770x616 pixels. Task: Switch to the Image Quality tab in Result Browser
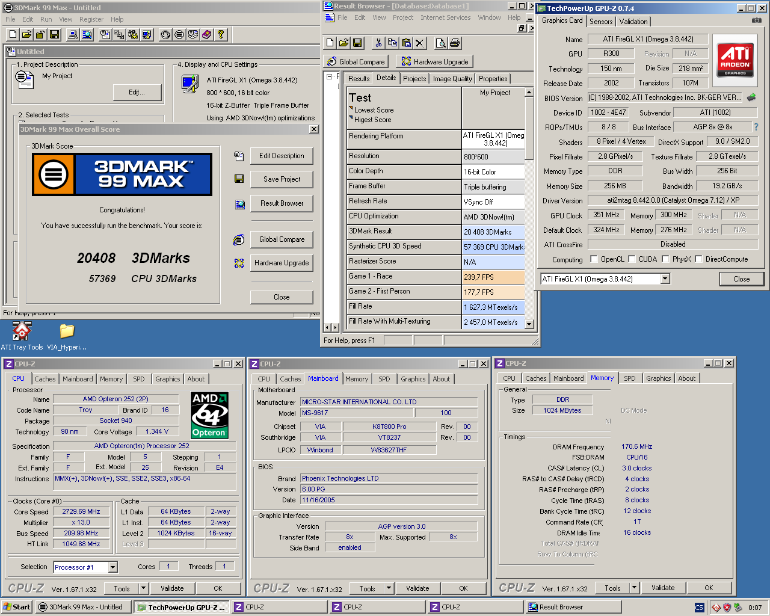(x=452, y=79)
